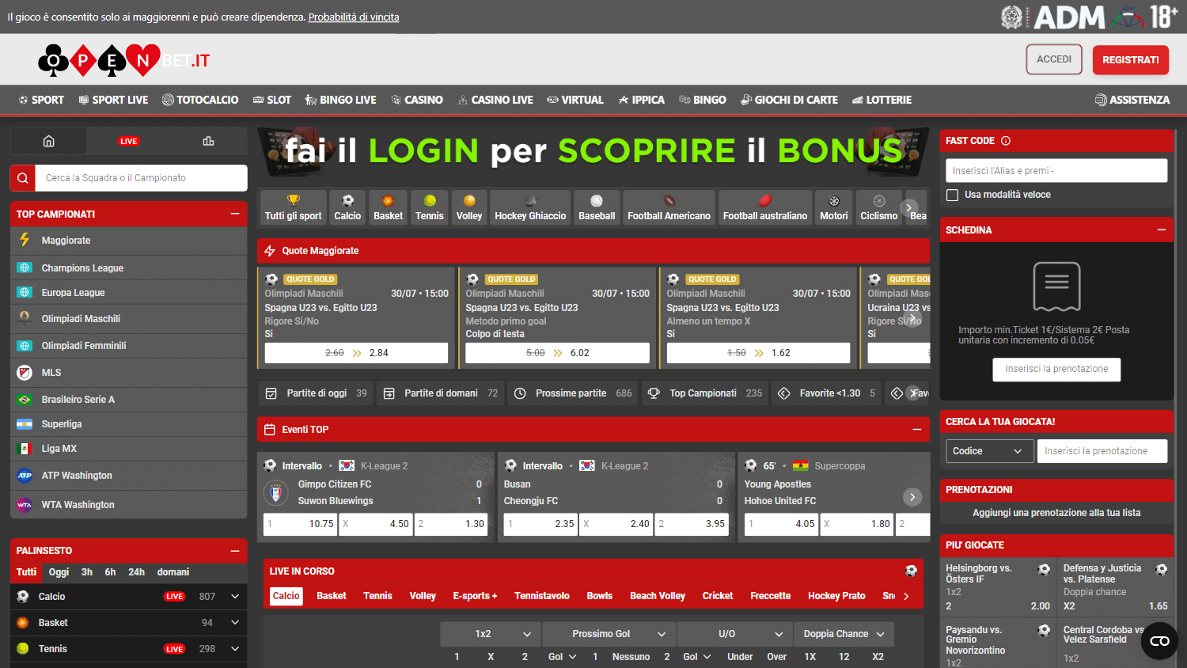1187x668 pixels.
Task: Open IPPICA in main menu
Action: pos(641,100)
